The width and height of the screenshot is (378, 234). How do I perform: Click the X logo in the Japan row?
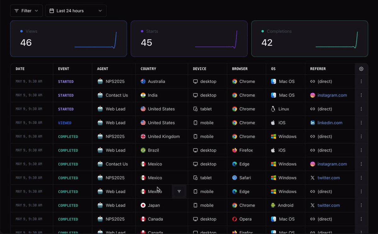click(312, 205)
